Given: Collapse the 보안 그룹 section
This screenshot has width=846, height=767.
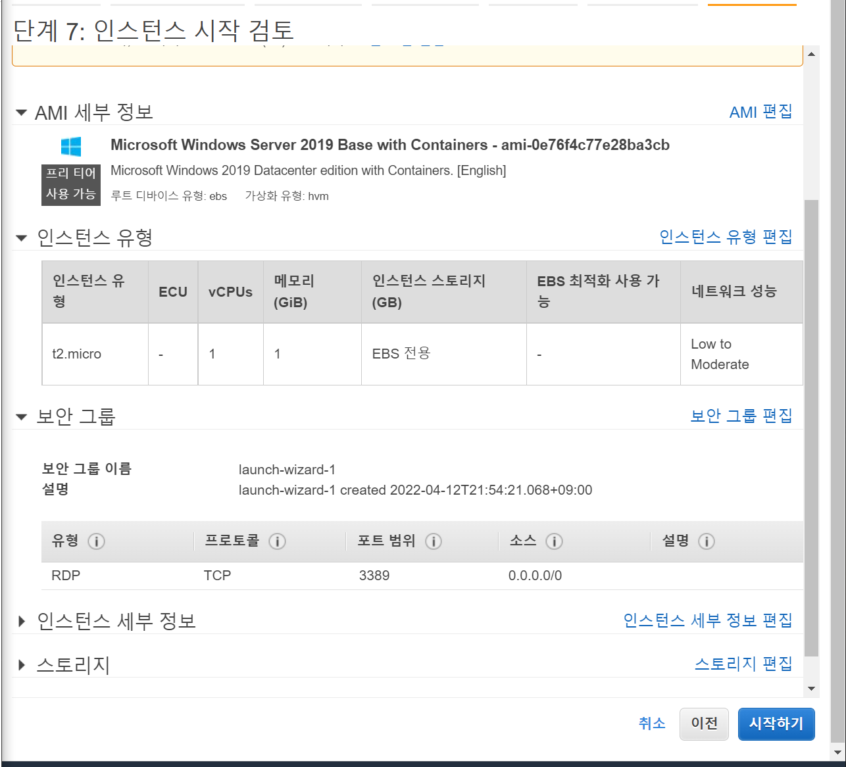Looking at the screenshot, I should pyautogui.click(x=21, y=417).
